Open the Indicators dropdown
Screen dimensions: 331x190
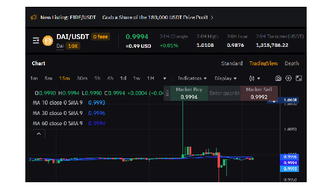pos(192,78)
